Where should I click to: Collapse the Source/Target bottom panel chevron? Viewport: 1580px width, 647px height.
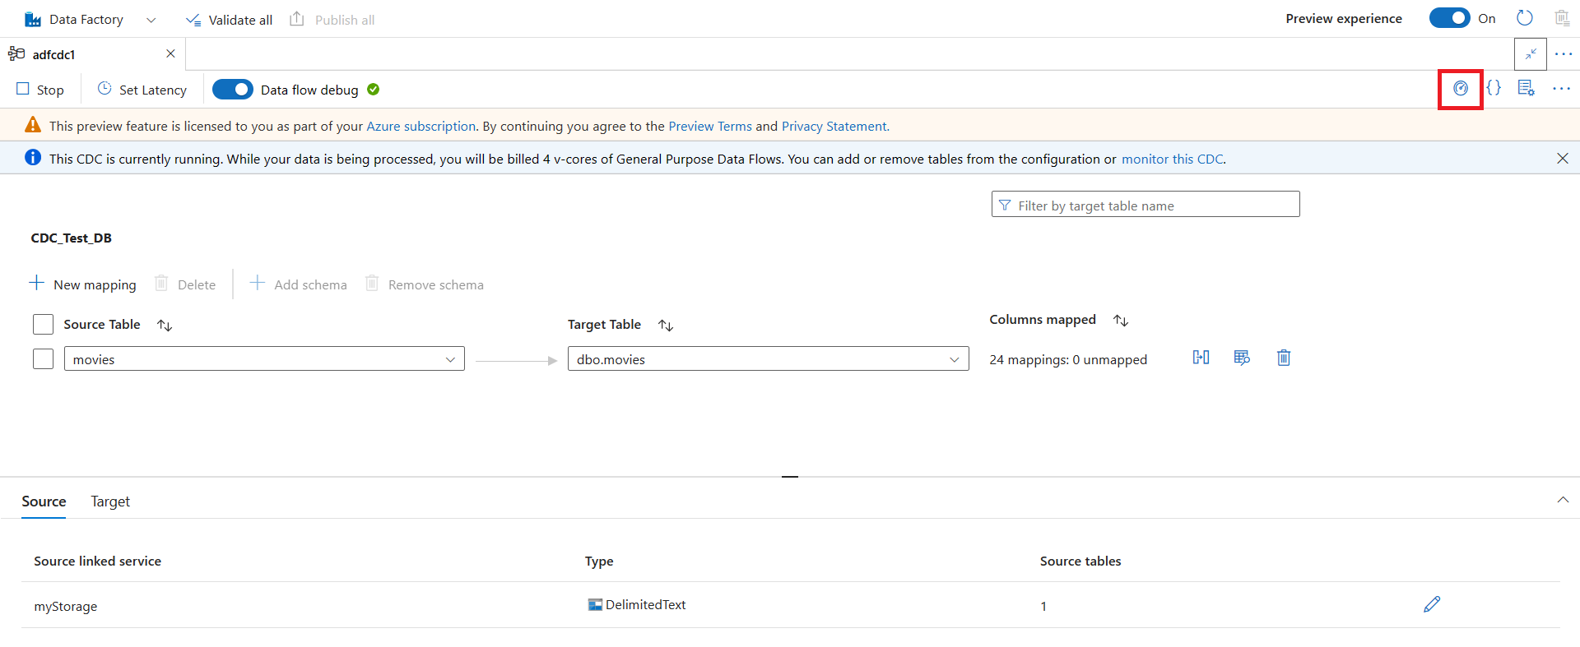pyautogui.click(x=1562, y=501)
